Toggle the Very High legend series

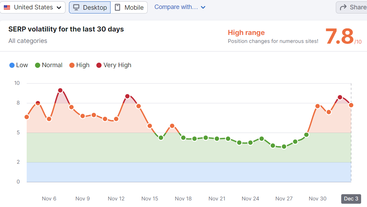(114, 65)
